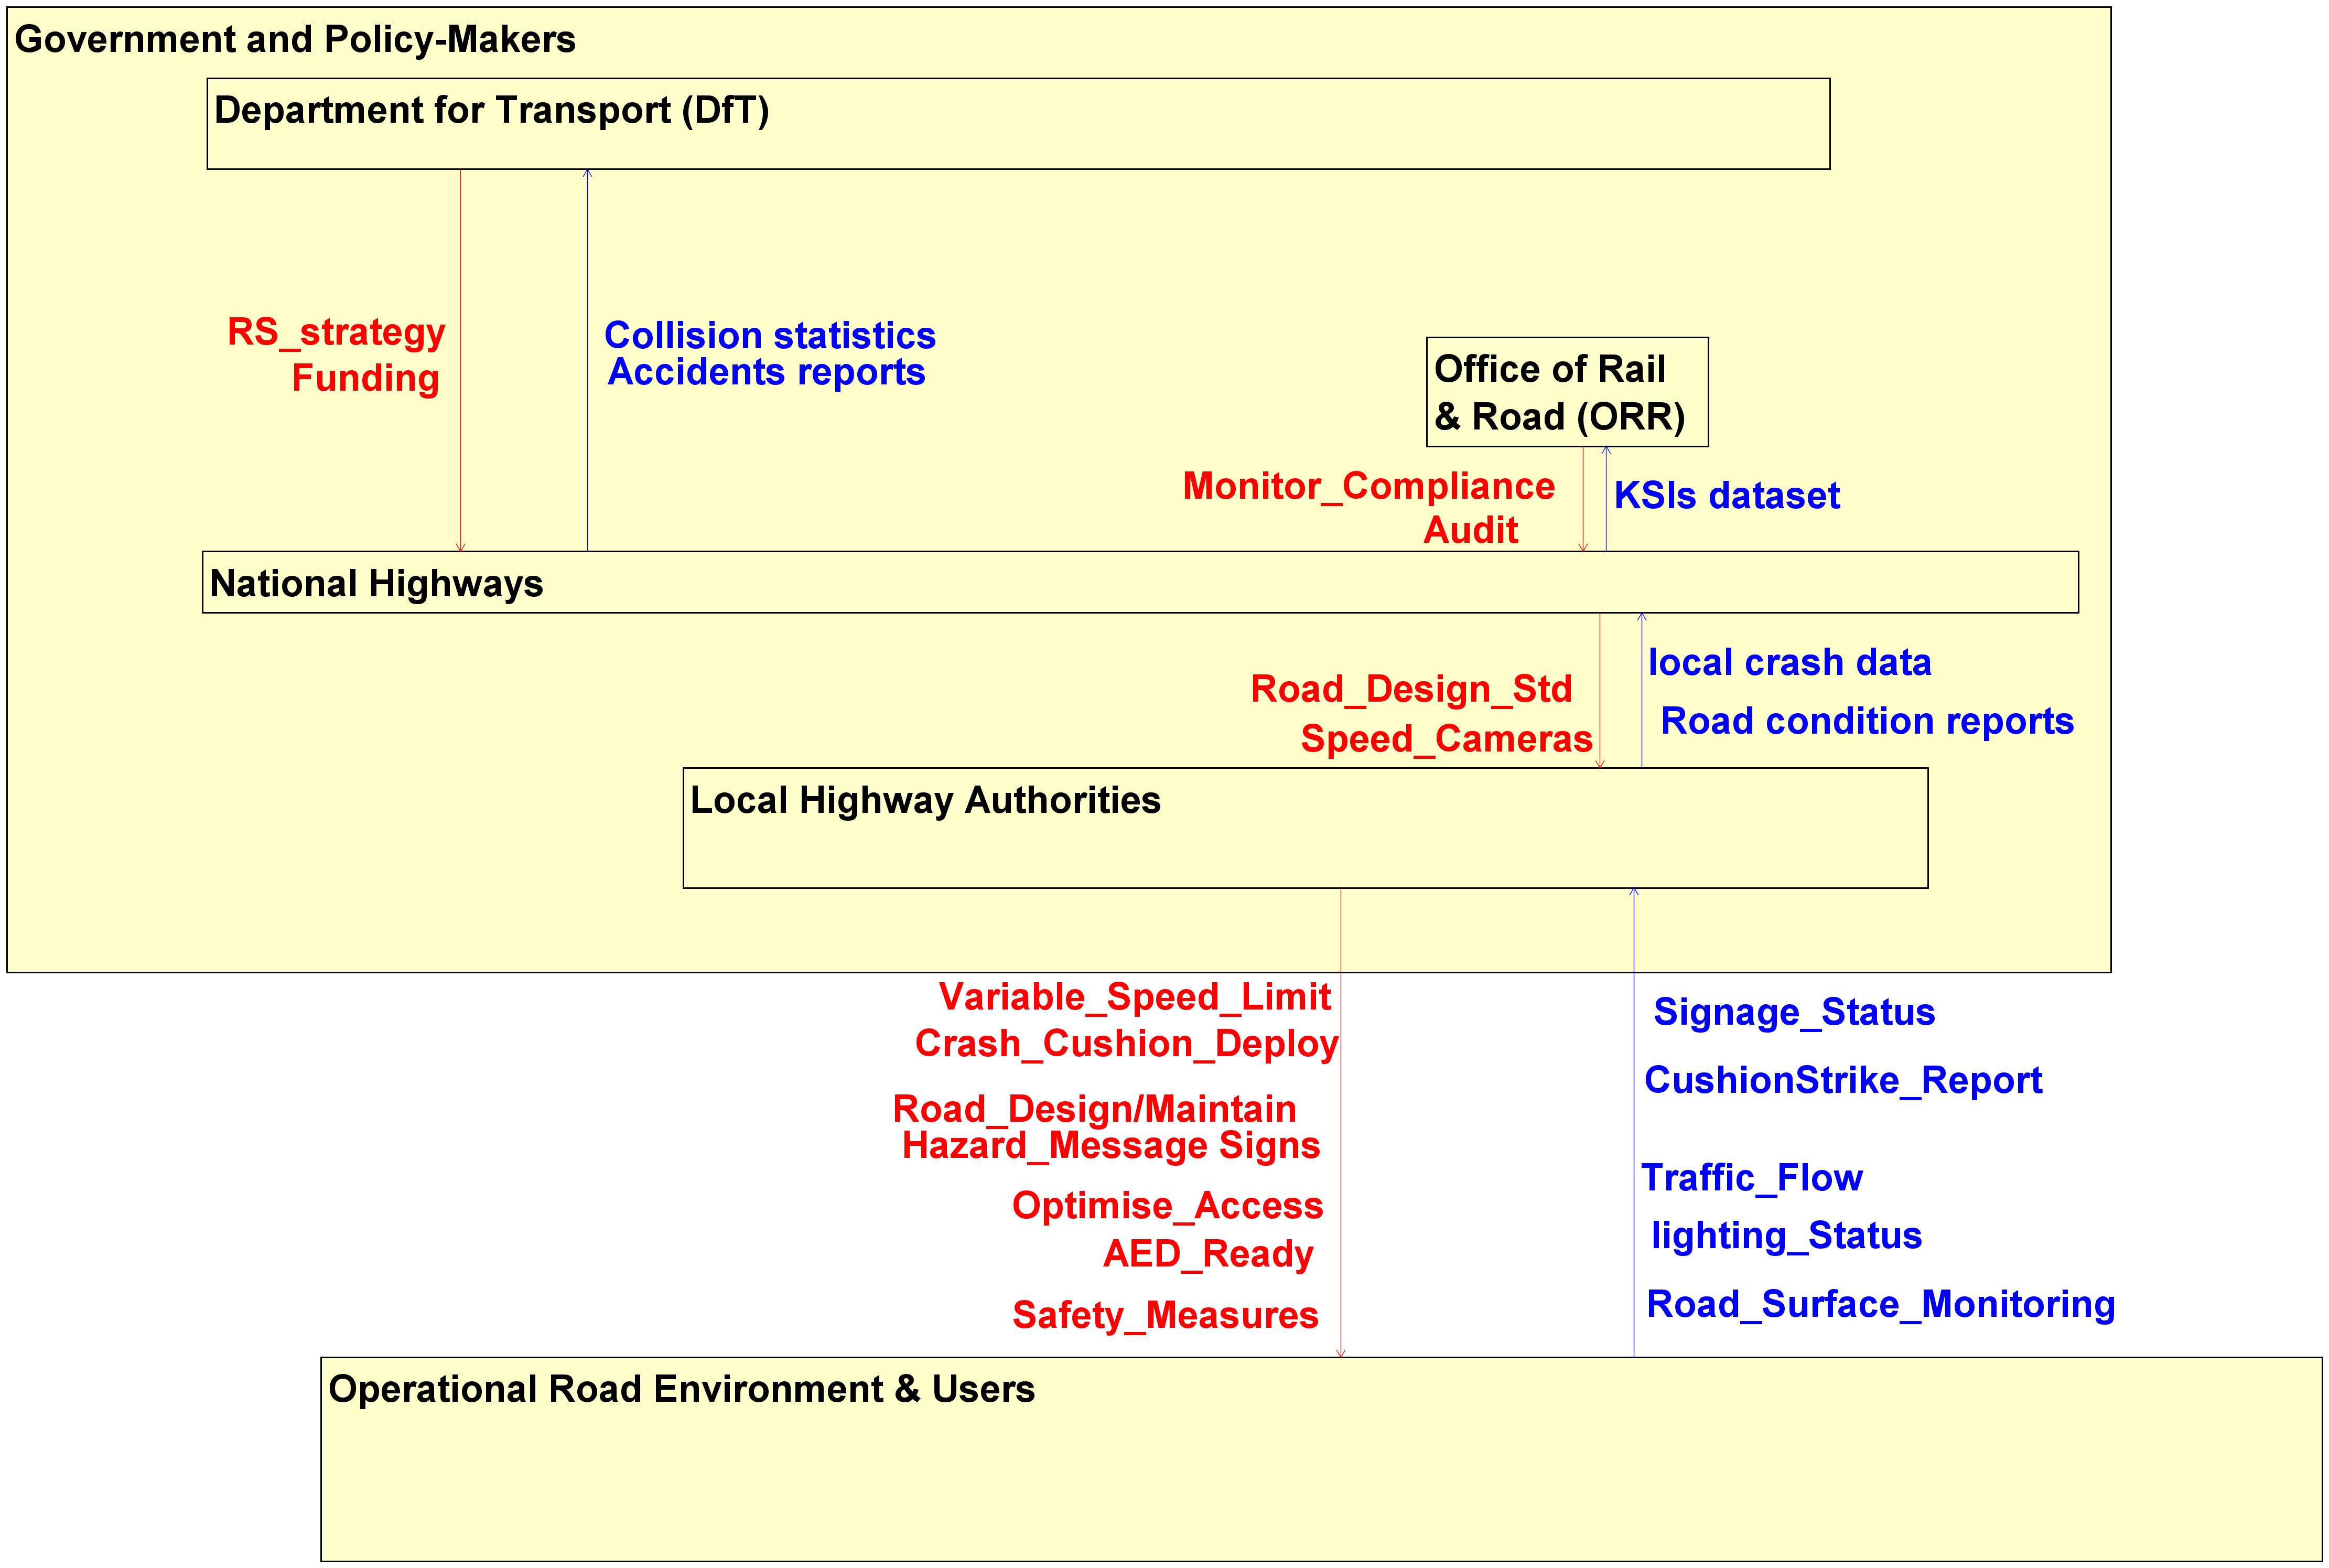
Task: Select the Monitor_Compliance label
Action: 1367,487
